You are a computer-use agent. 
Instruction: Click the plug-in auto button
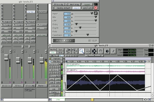(x=85, y=8)
